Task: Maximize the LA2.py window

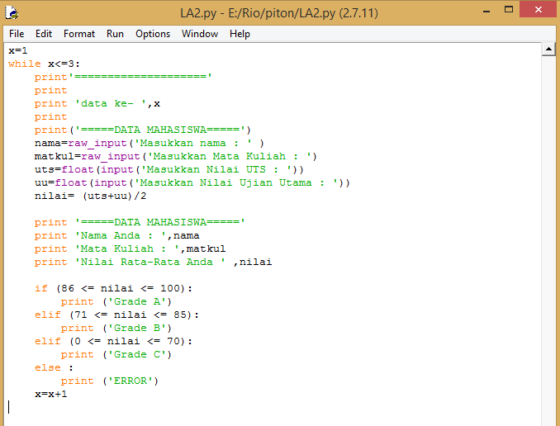Action: [509, 10]
